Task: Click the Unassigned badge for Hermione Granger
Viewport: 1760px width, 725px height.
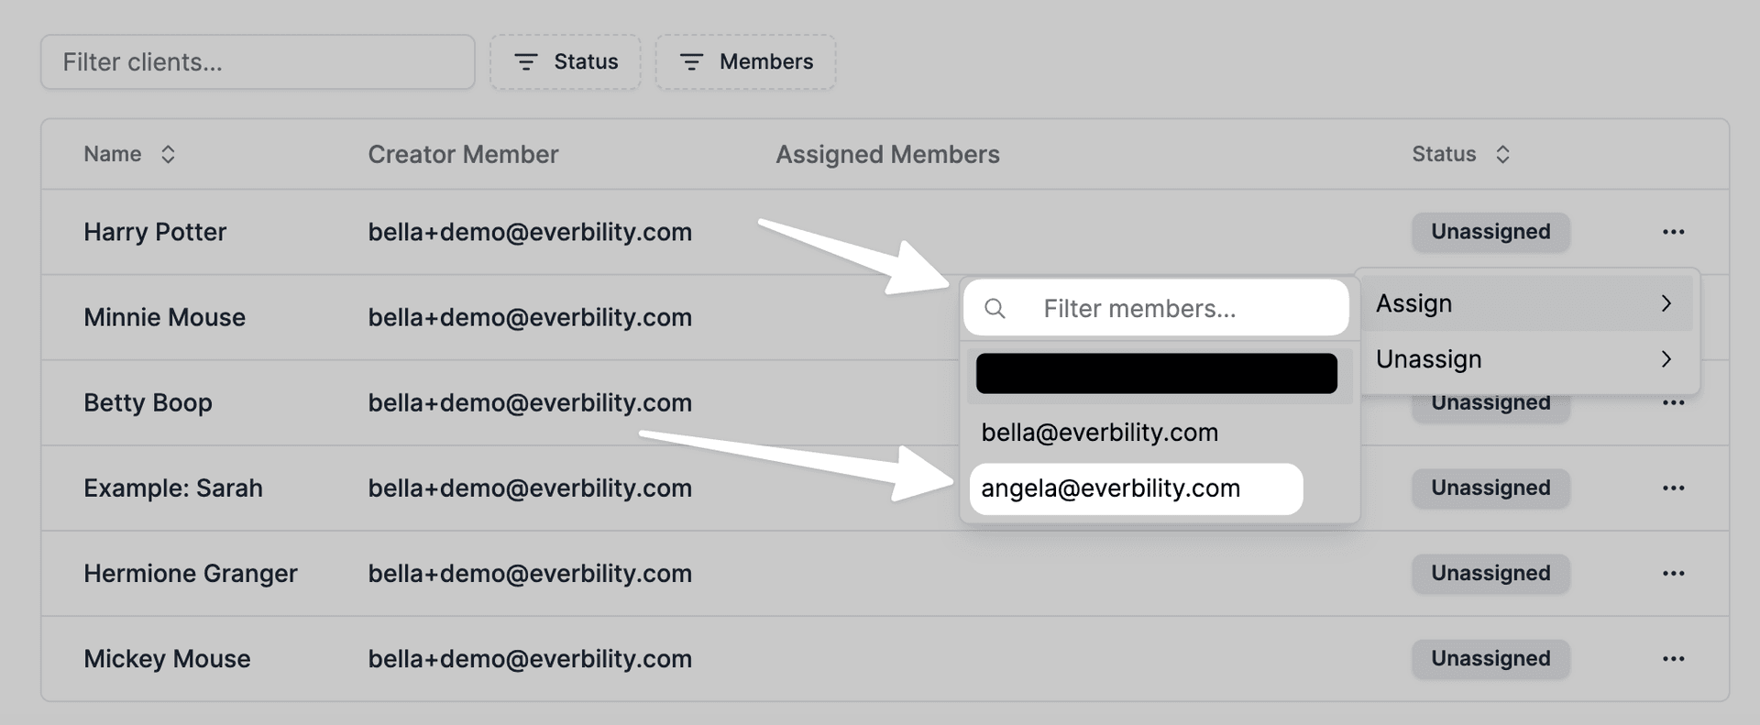Action: point(1490,573)
